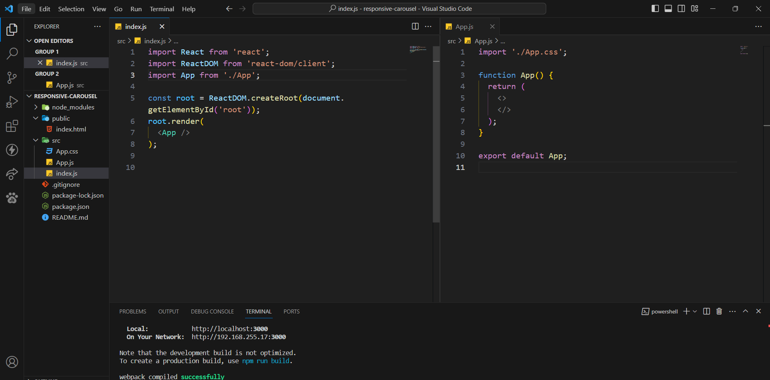Image resolution: width=770 pixels, height=380 pixels.
Task: Open Source Control view
Action: [12, 78]
